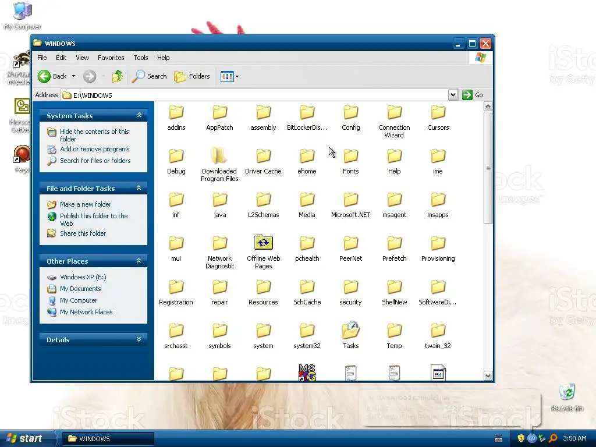Viewport: 596px width, 447px height.
Task: Click the vertical scrollbar thumb
Action: pyautogui.click(x=488, y=168)
